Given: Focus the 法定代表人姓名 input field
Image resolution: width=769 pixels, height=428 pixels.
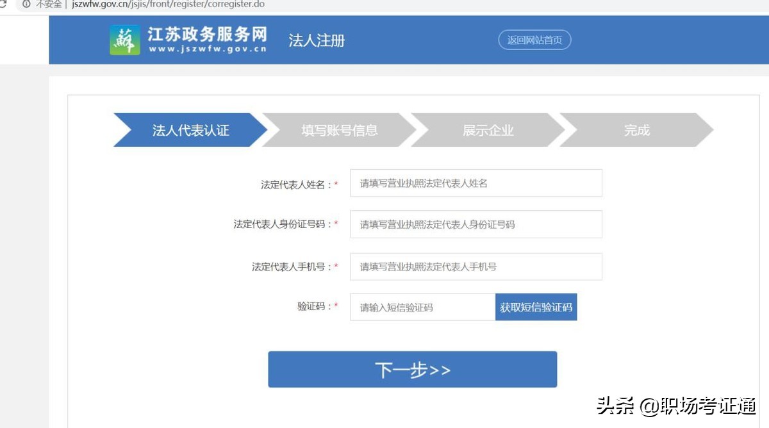Looking at the screenshot, I should [x=476, y=183].
